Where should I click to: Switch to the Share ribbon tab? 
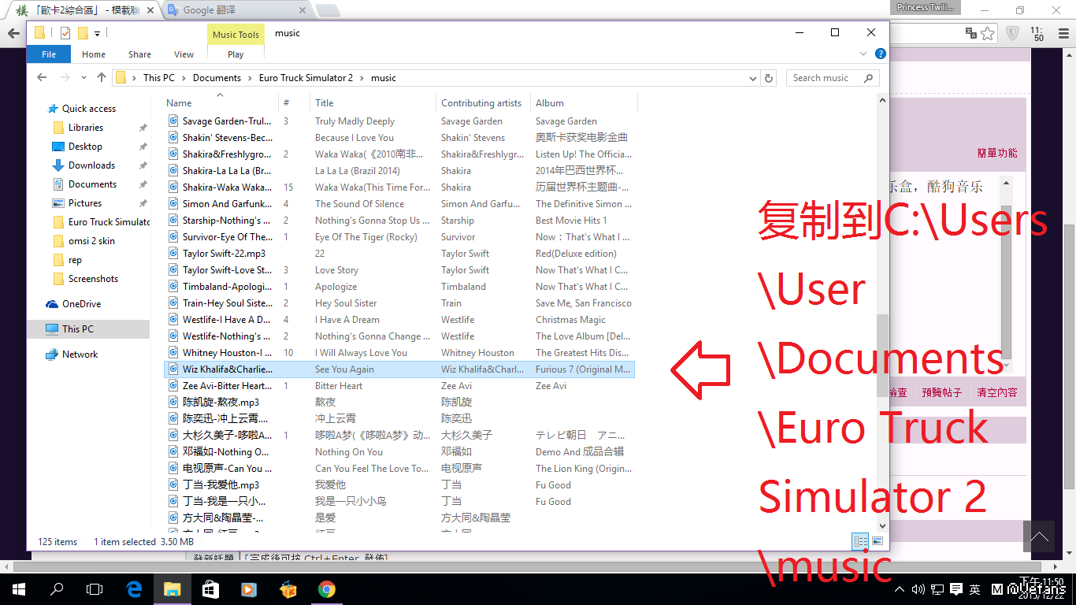coord(139,54)
